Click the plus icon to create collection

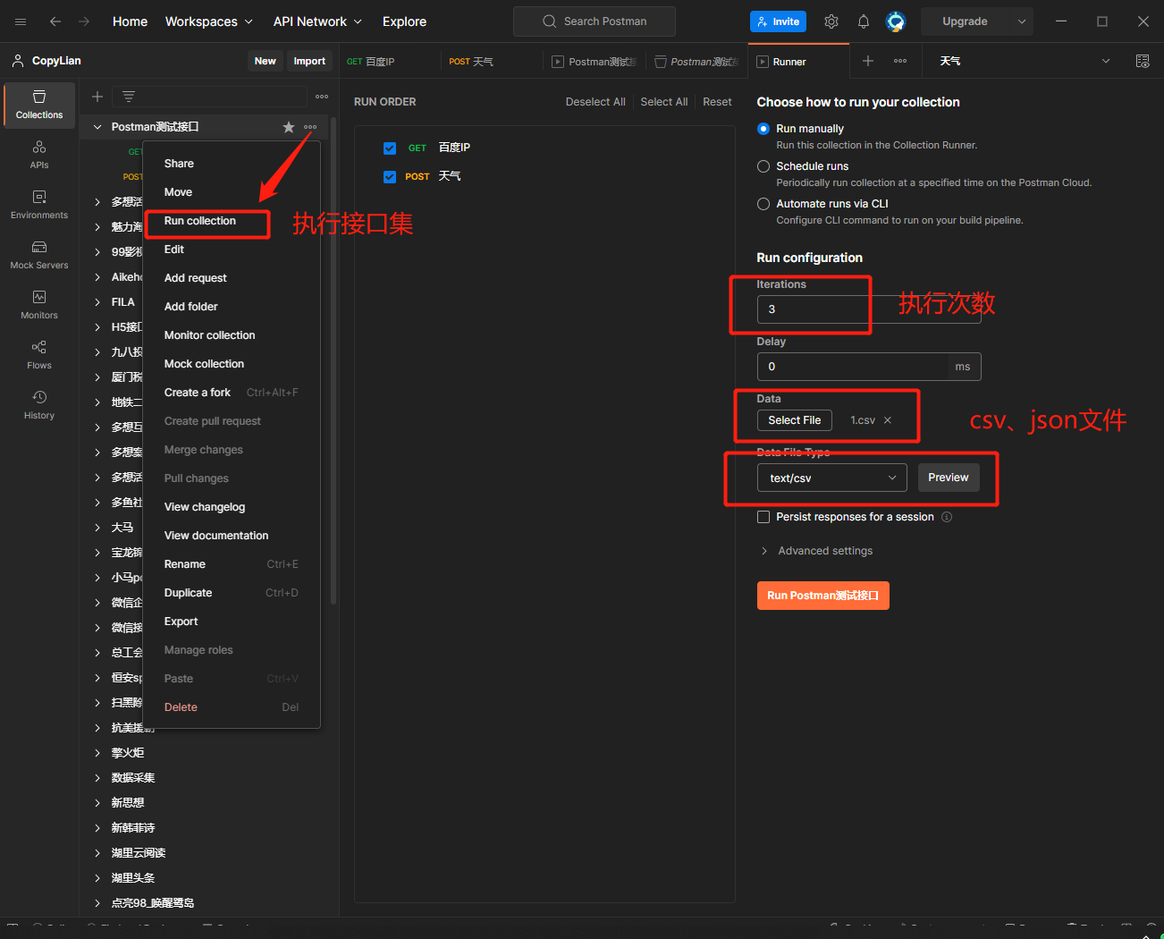[97, 97]
